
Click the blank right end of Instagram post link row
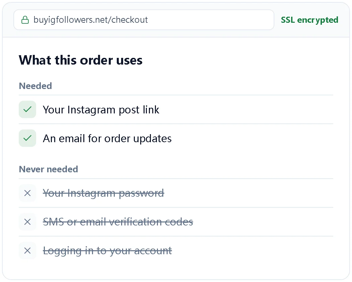coord(247,110)
